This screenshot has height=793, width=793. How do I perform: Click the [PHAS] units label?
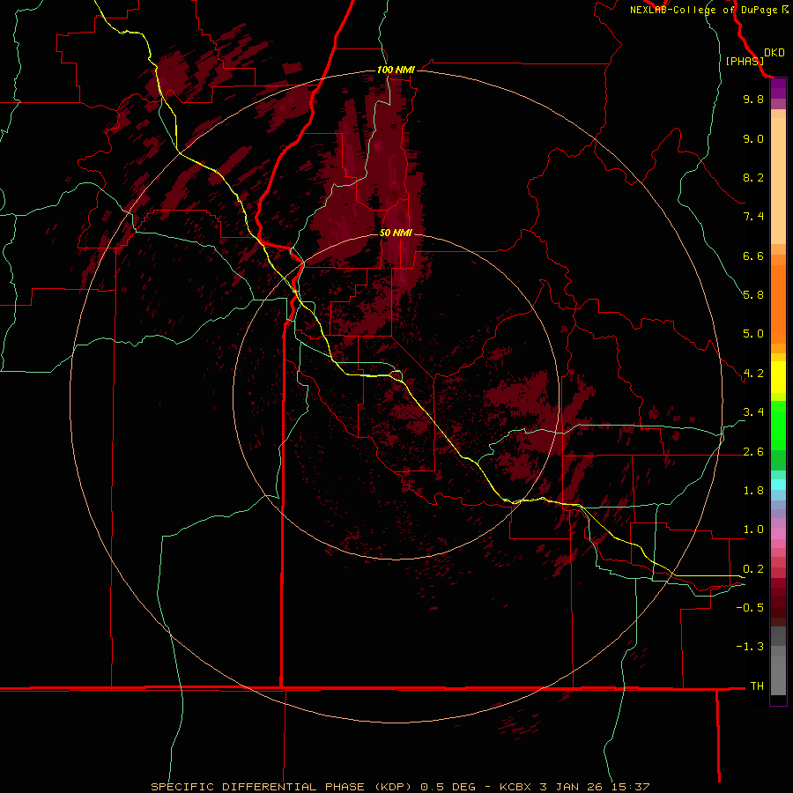745,61
